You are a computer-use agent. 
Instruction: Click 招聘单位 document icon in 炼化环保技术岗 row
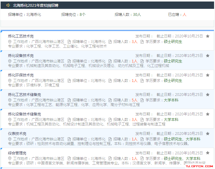pos(69,81)
